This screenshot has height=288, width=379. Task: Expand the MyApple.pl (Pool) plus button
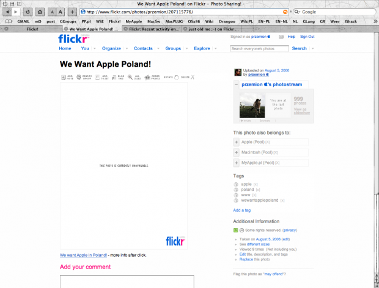coord(236,163)
